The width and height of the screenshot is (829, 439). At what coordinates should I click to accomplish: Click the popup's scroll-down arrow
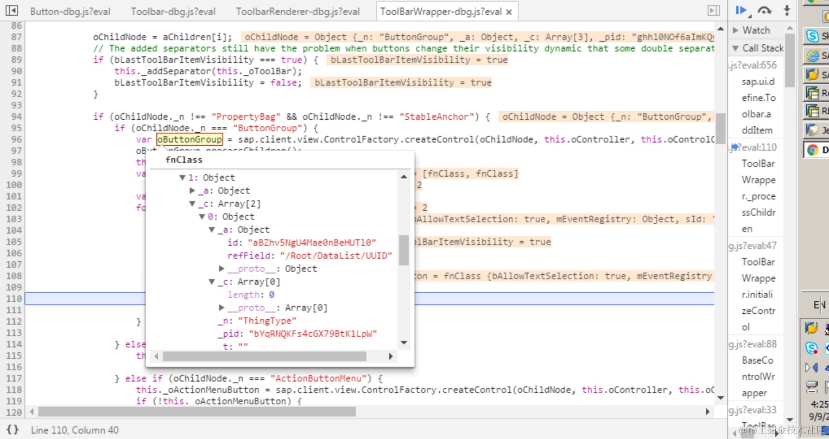403,343
